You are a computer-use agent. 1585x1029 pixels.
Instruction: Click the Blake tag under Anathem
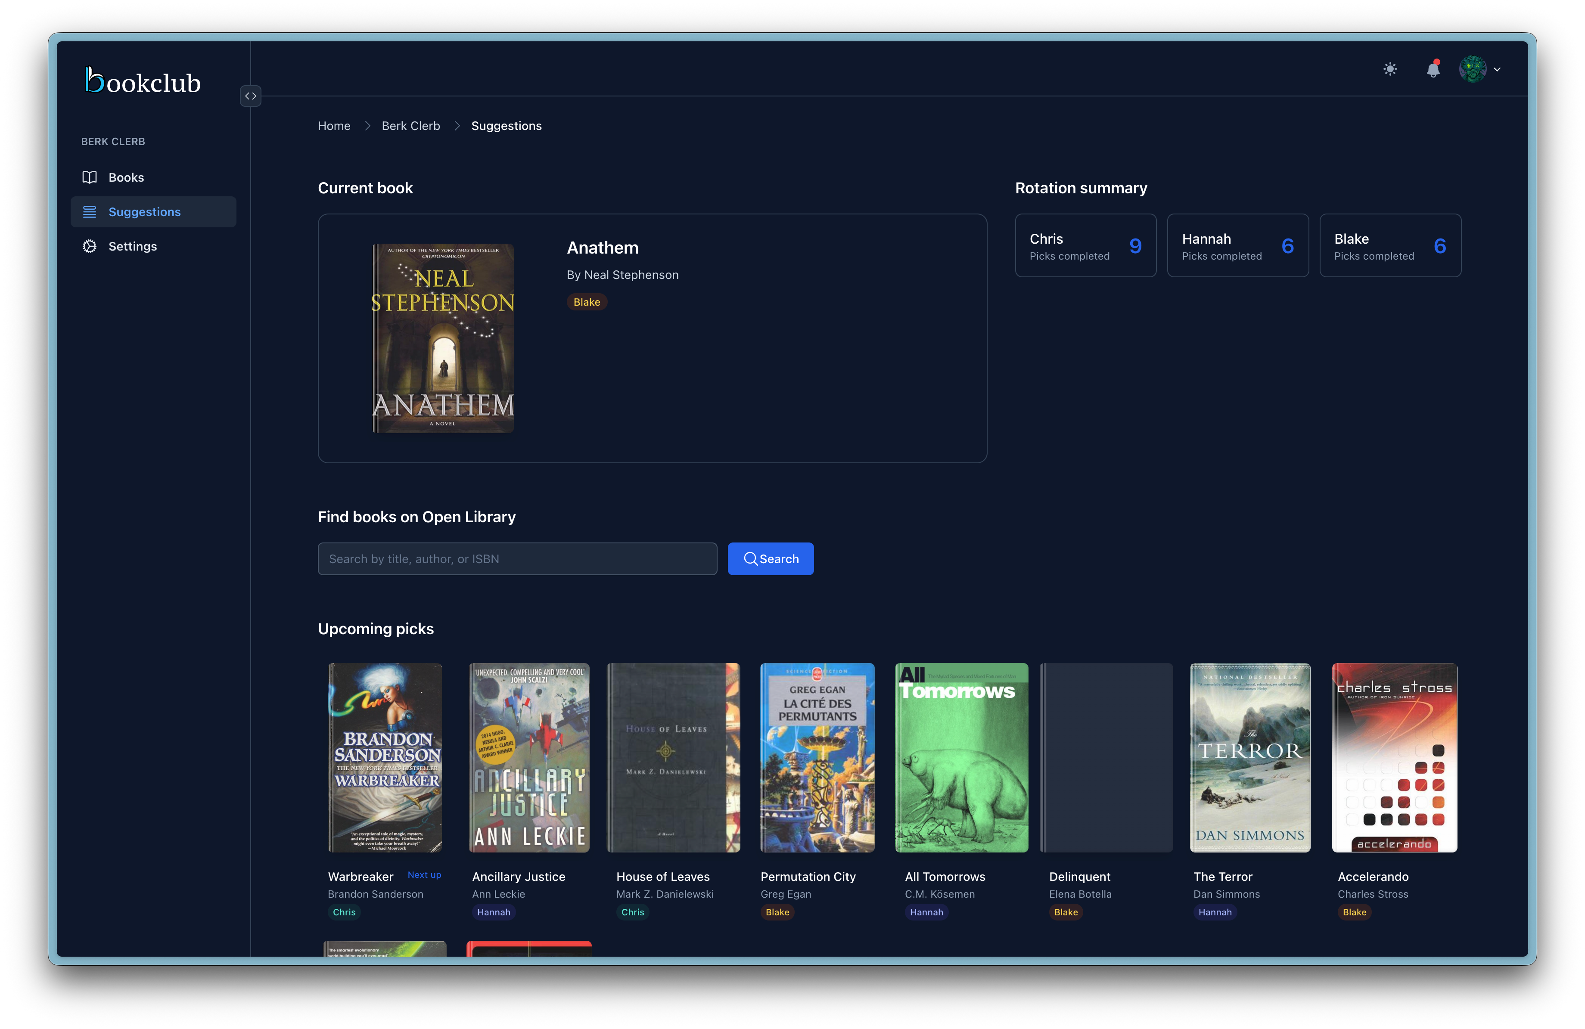point(587,301)
